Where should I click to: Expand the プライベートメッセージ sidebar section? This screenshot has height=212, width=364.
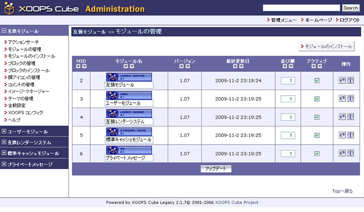pos(4,164)
